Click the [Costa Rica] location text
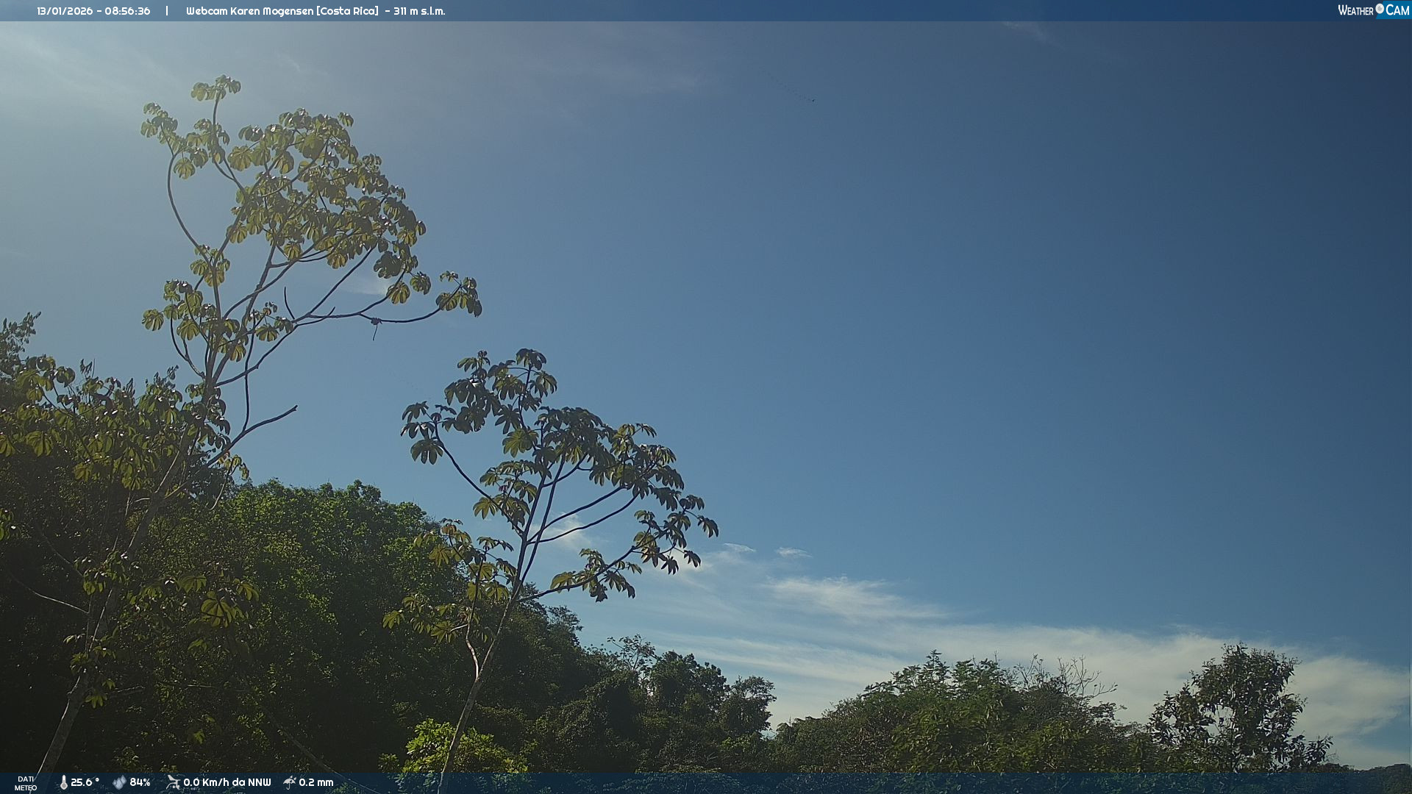 pyautogui.click(x=349, y=11)
